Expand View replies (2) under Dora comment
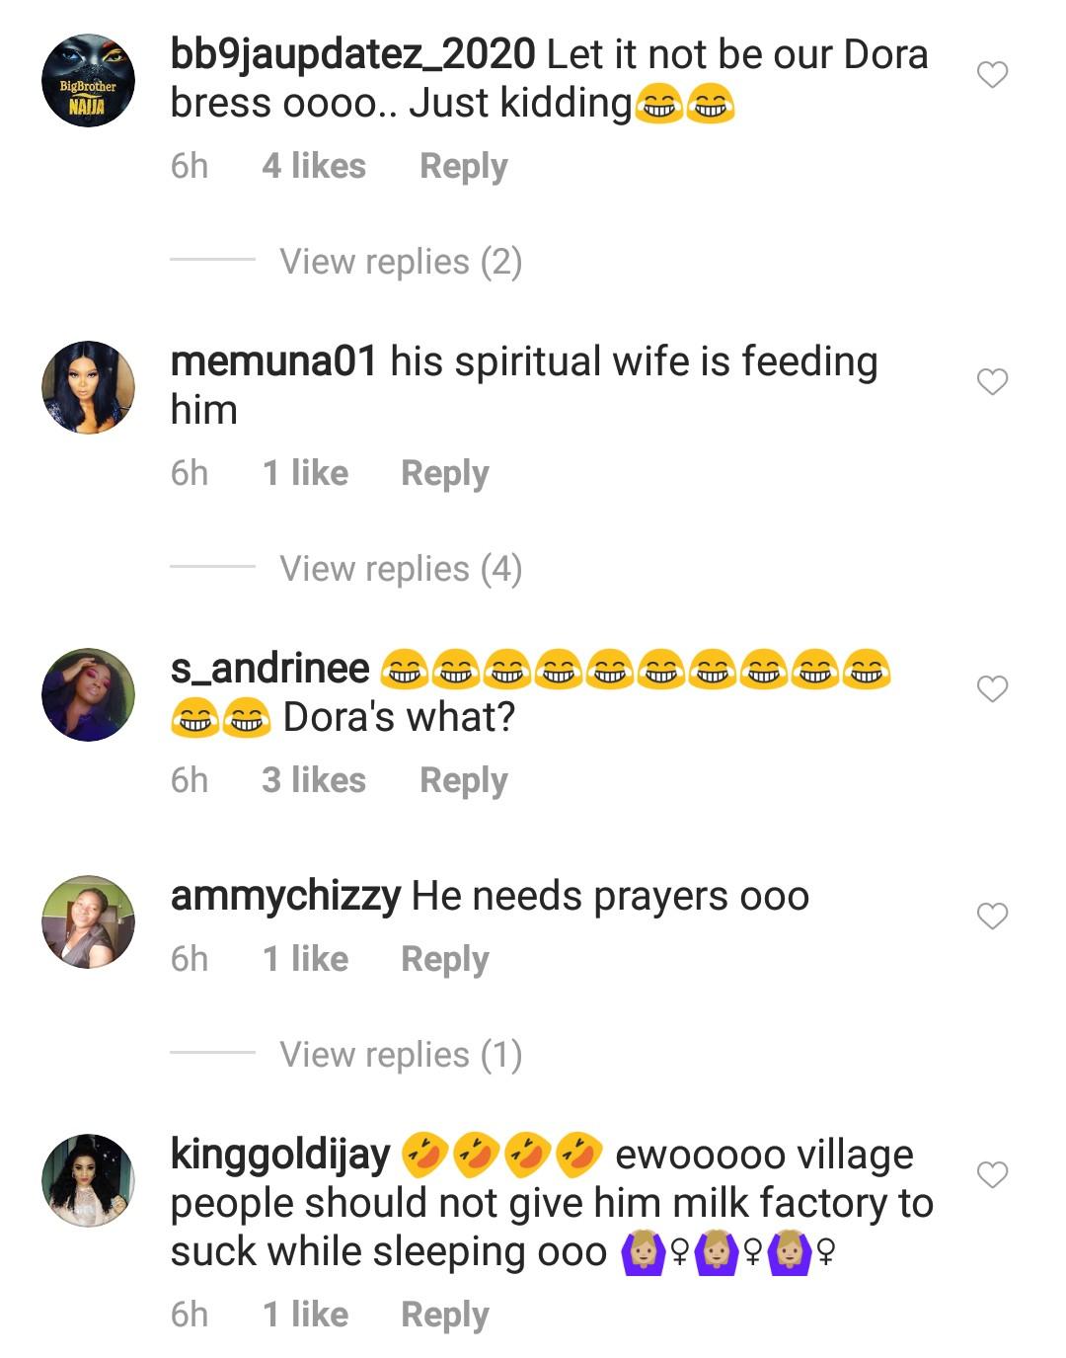 [400, 262]
